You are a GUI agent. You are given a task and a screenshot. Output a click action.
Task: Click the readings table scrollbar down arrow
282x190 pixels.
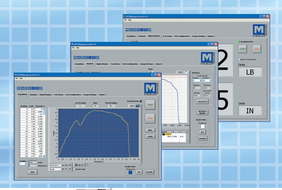click(45, 156)
